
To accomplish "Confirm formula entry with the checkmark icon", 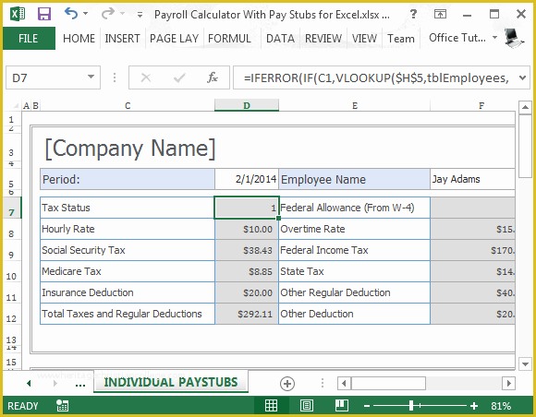I will click(x=179, y=77).
